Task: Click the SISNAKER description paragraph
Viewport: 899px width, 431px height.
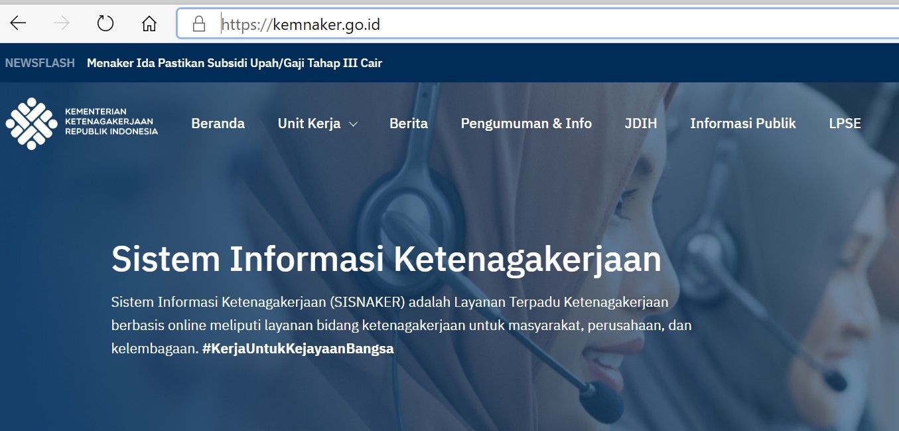Action: coord(401,325)
